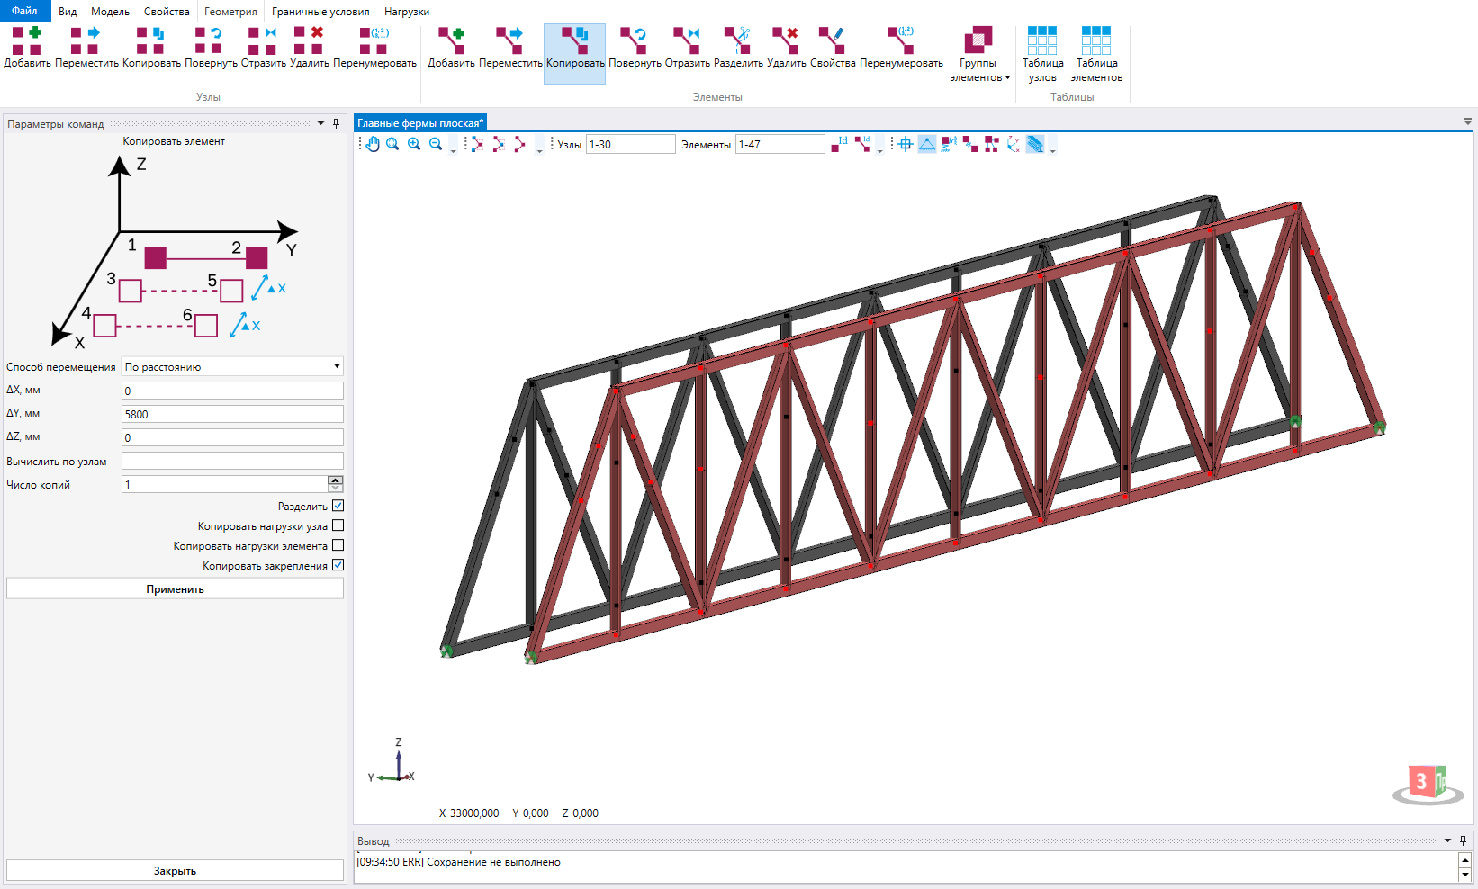Open the Параметры команд panel options arrow
The height and width of the screenshot is (889, 1478).
[321, 123]
